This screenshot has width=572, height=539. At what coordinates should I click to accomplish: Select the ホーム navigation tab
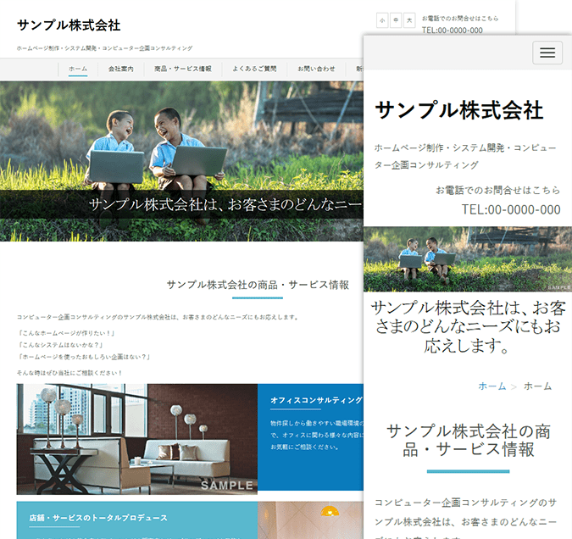tap(78, 69)
